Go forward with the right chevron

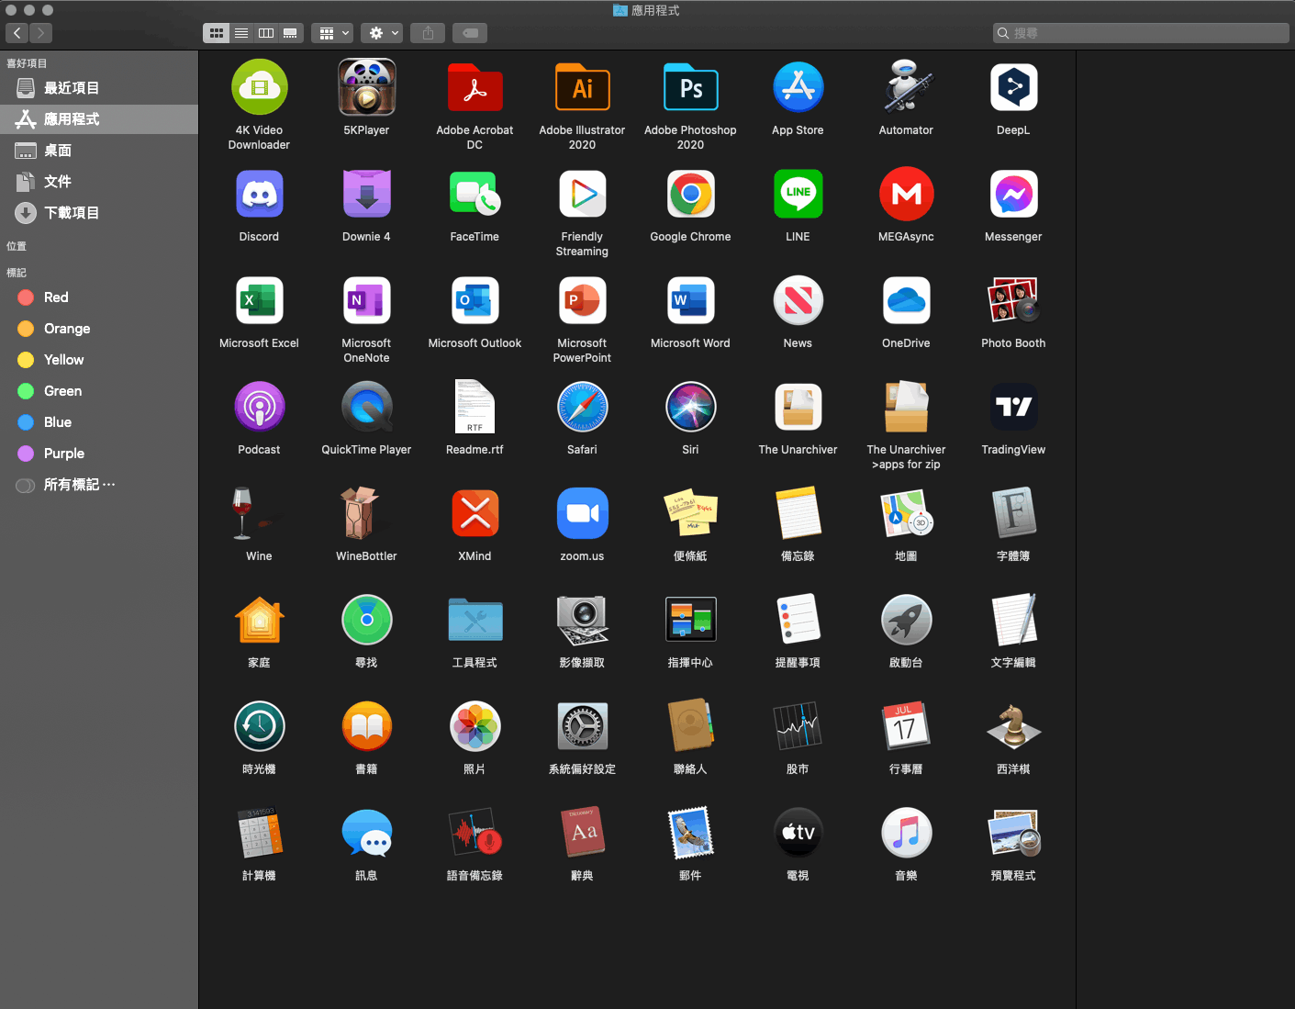[40, 33]
